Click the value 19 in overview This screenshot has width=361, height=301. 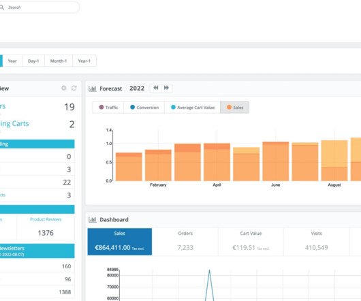(x=69, y=107)
